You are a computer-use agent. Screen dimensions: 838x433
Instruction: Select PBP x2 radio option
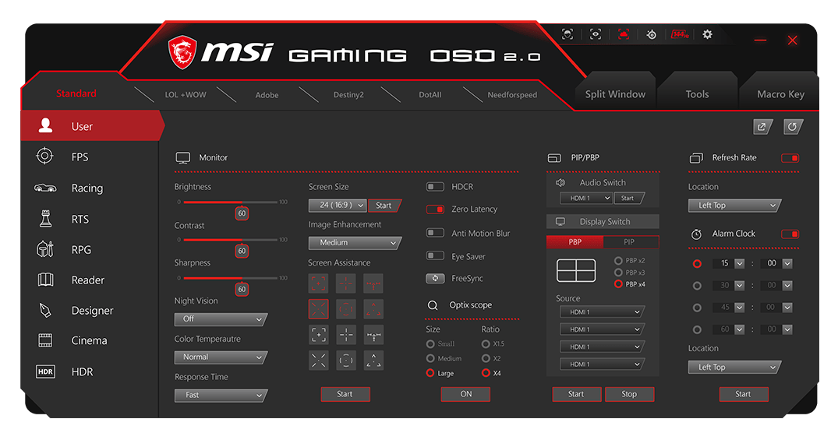click(x=619, y=261)
